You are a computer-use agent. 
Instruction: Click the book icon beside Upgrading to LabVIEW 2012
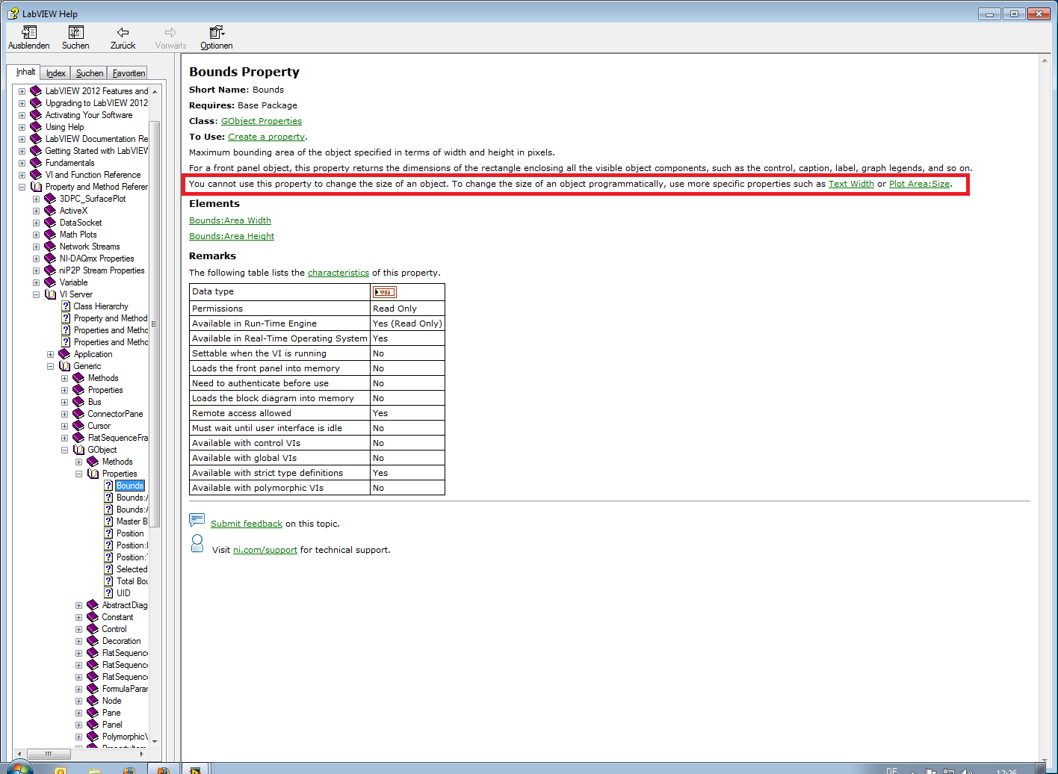pos(36,103)
